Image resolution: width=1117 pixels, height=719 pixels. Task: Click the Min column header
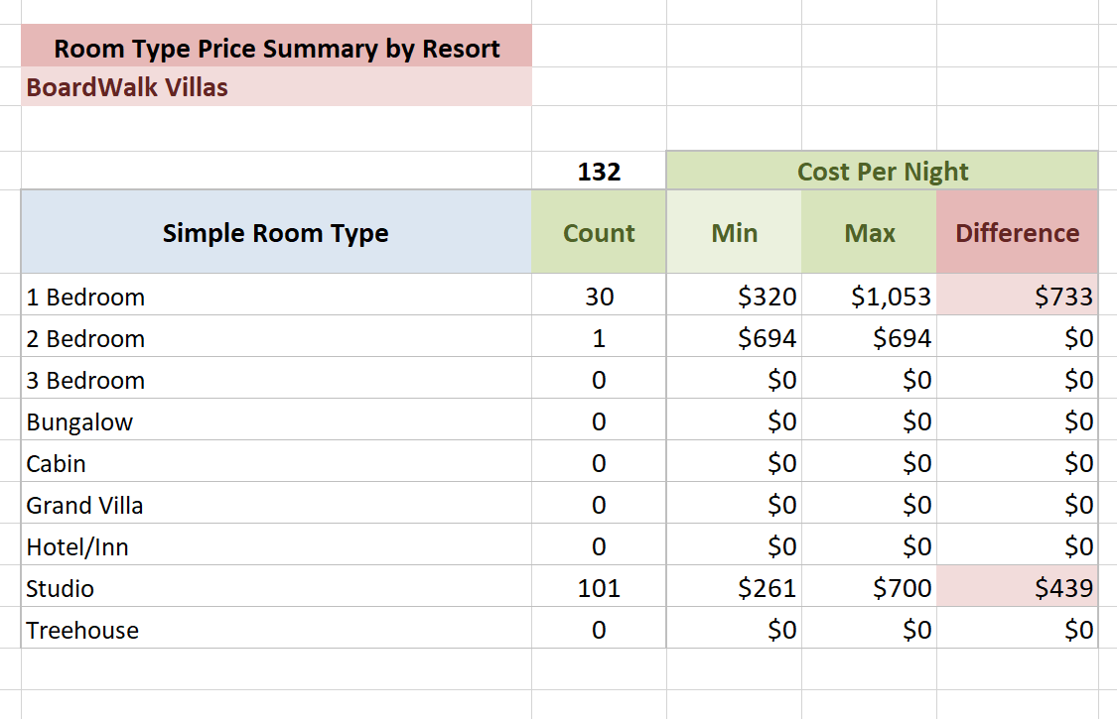pyautogui.click(x=735, y=233)
